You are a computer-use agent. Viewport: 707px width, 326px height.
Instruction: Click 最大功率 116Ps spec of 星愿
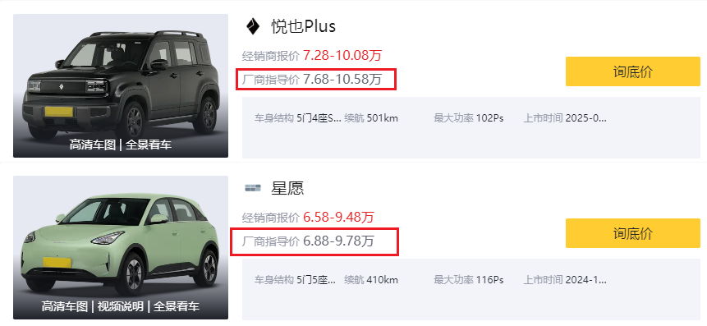coord(469,280)
